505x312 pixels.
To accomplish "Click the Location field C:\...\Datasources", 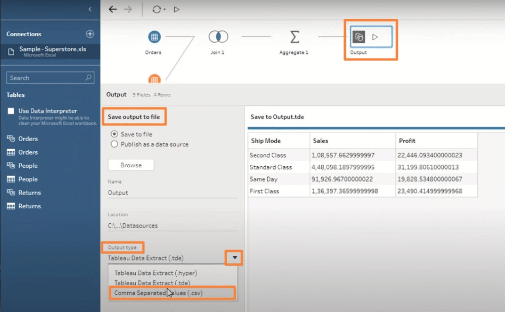I will (x=173, y=226).
